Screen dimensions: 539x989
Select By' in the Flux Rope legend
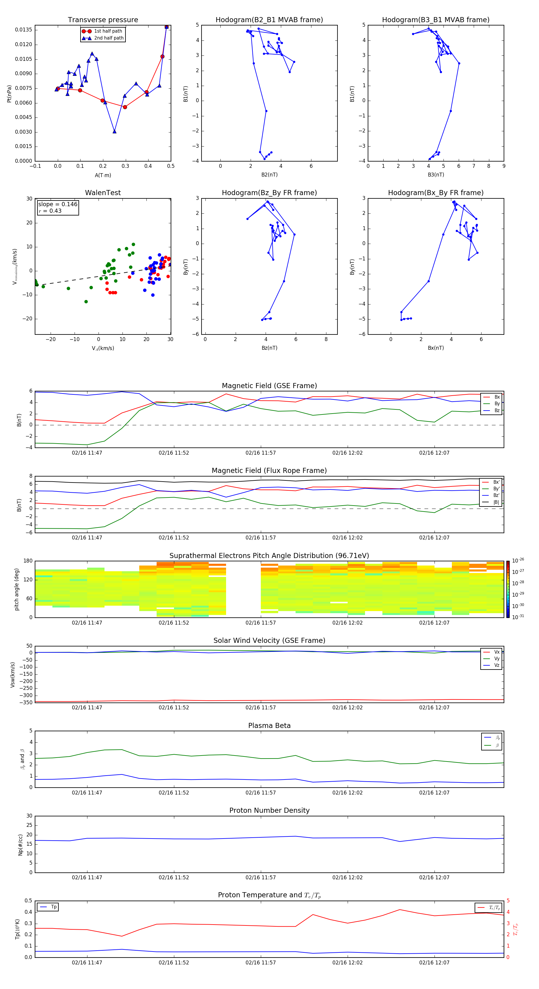491,489
